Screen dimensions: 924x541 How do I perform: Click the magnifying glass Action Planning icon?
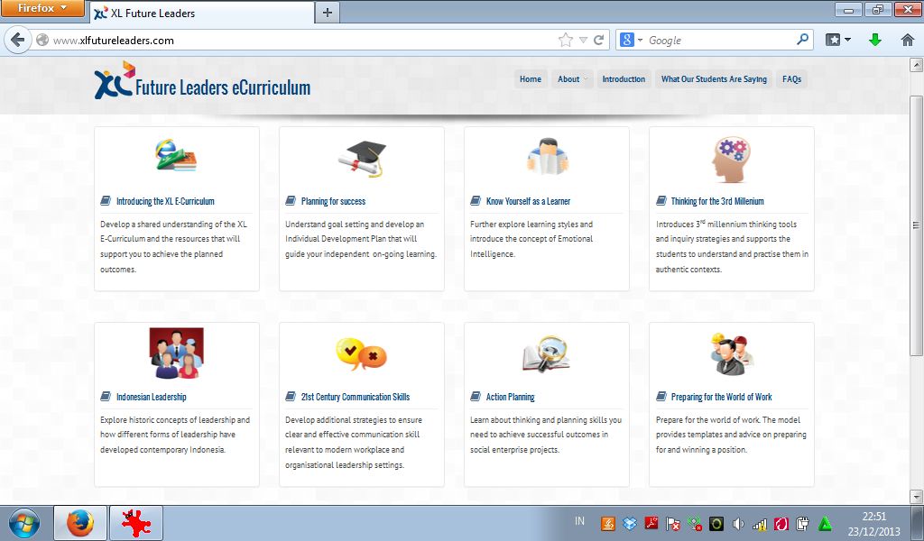546,354
